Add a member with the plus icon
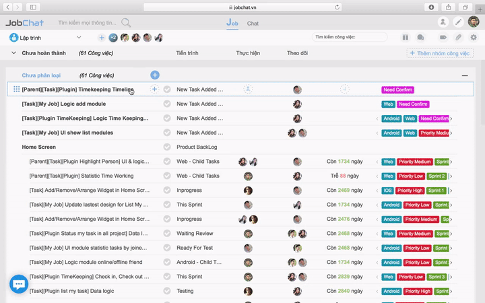 (x=102, y=38)
